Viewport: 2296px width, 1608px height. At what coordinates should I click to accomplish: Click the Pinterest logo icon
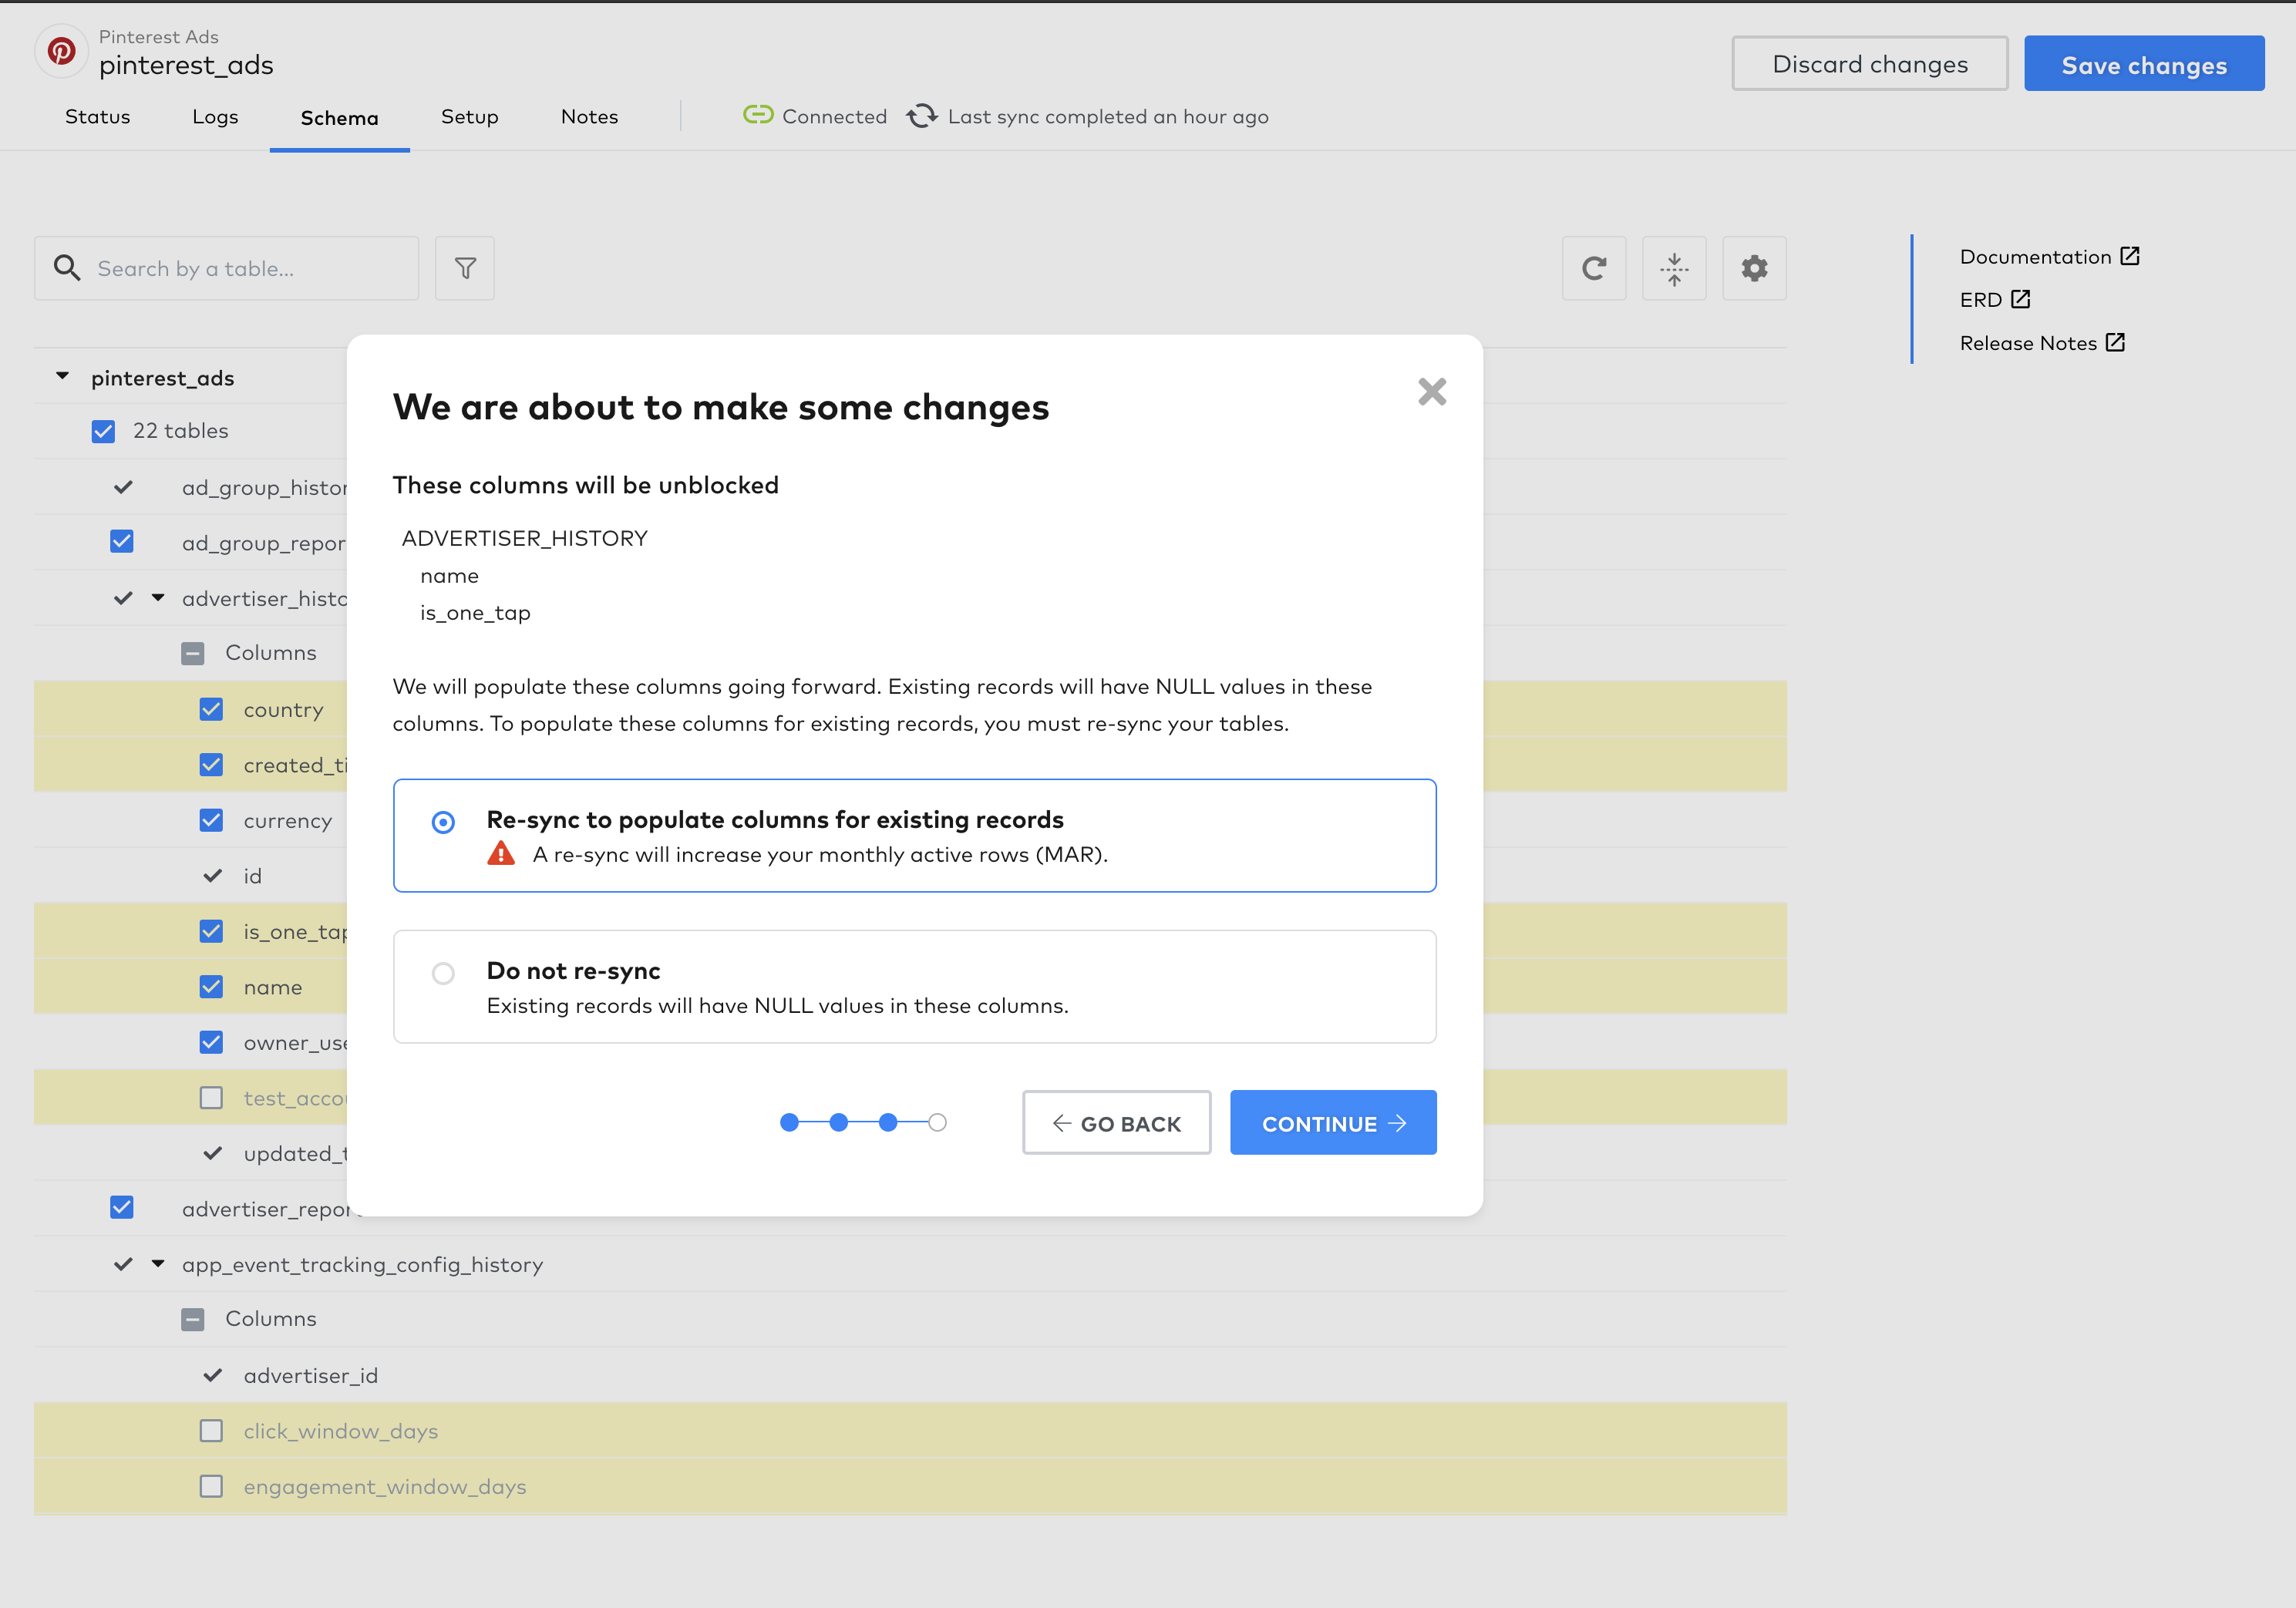point(62,51)
